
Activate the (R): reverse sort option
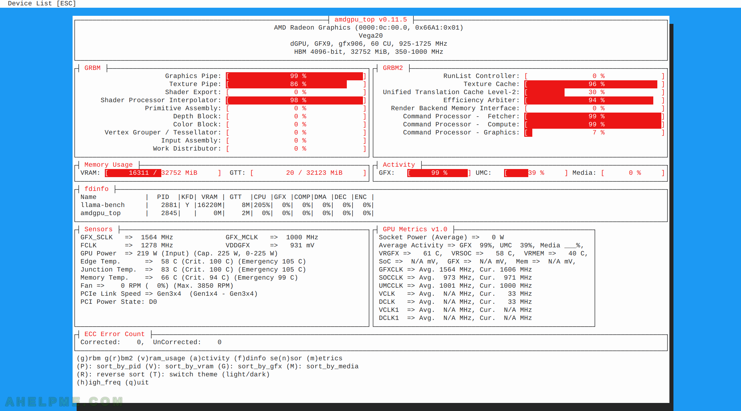[111, 374]
